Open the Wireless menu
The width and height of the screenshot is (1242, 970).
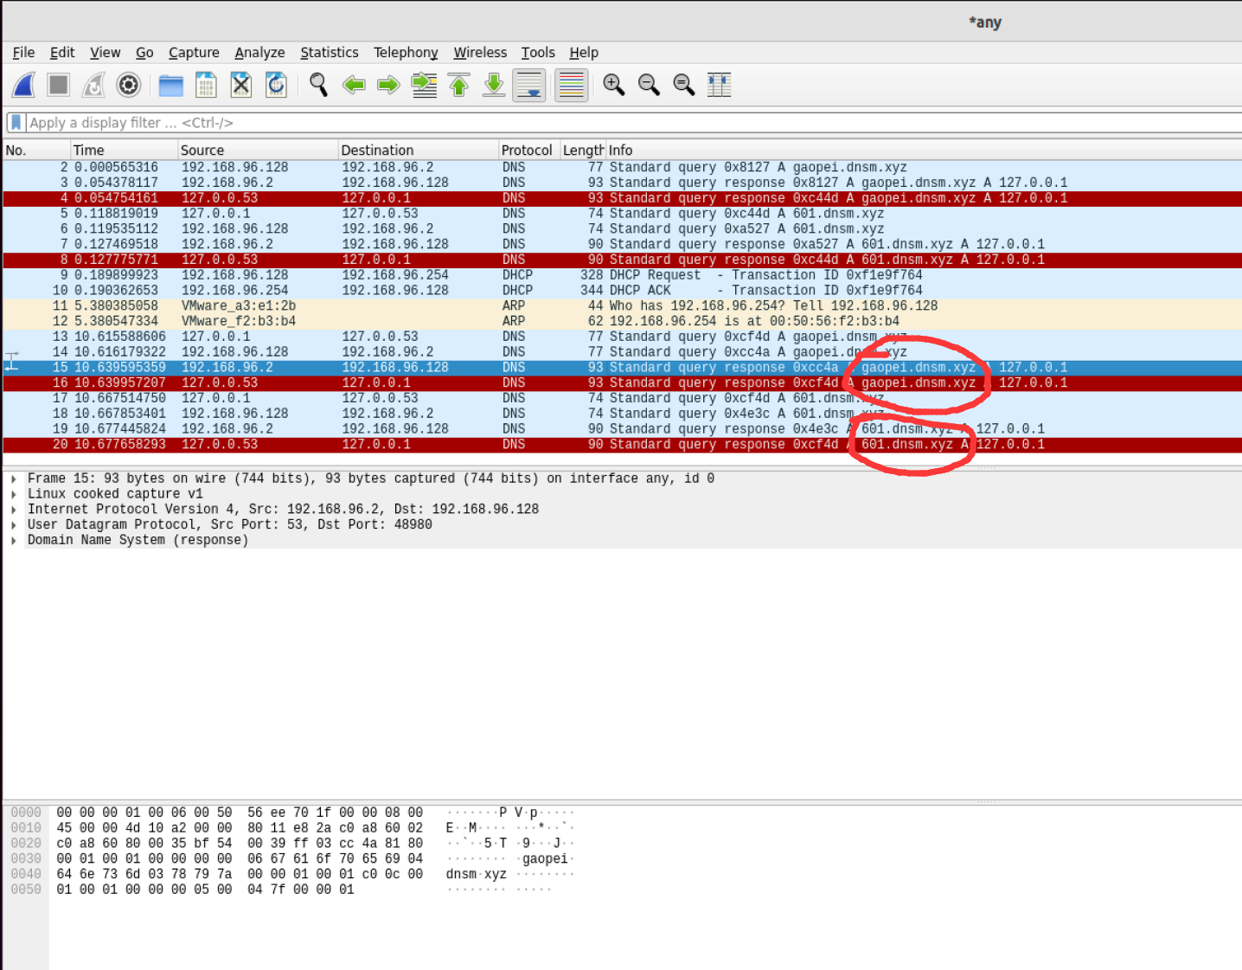(x=480, y=53)
